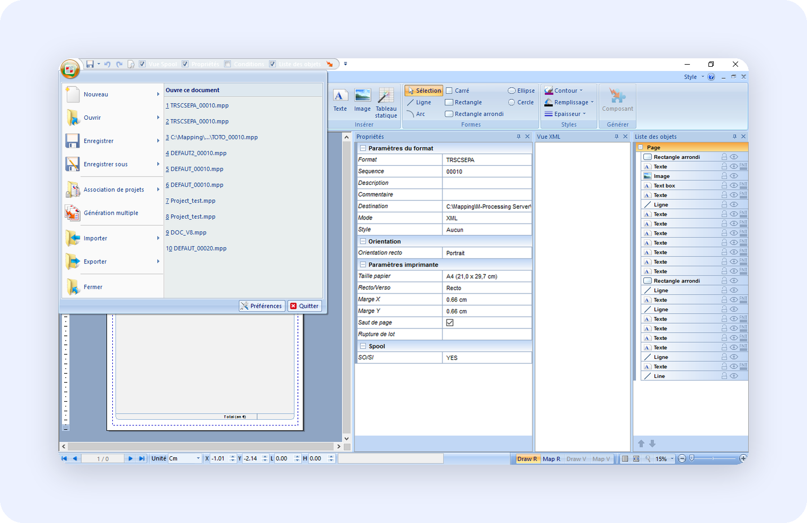Uncheck the Saut de page checkbox
This screenshot has width=807, height=523.
click(x=450, y=323)
